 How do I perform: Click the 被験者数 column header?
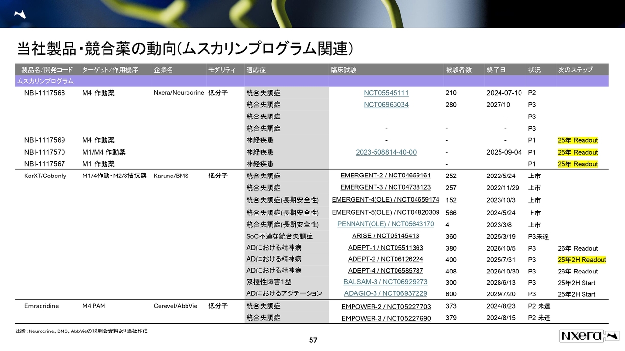pyautogui.click(x=458, y=70)
